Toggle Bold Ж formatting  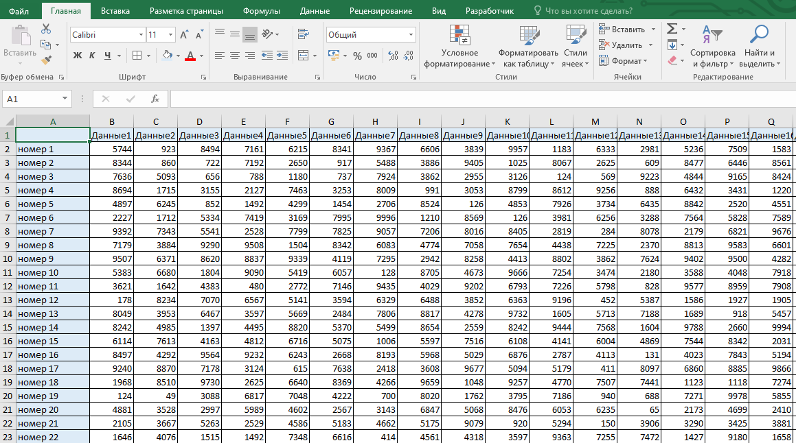tap(77, 56)
